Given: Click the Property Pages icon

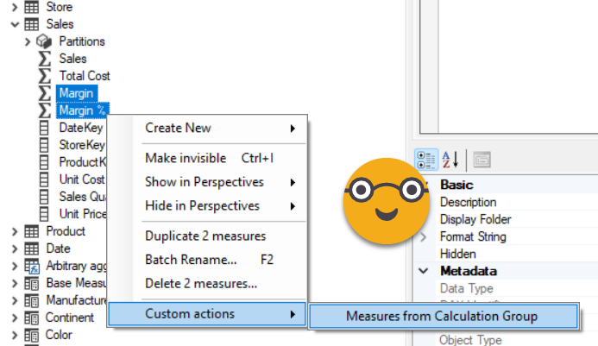Looking at the screenshot, I should (482, 159).
